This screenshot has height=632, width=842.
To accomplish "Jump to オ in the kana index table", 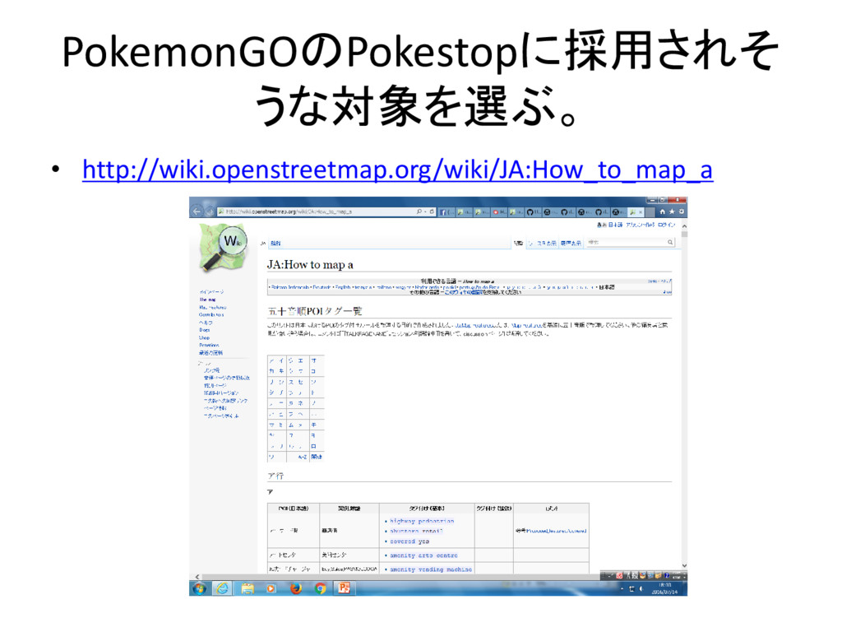I will (x=314, y=360).
